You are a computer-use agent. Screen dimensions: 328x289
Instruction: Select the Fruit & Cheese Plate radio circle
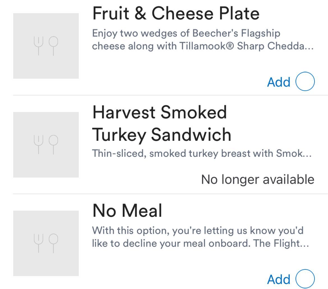pyautogui.click(x=305, y=81)
